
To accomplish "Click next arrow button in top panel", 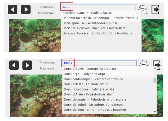I will [26, 9].
